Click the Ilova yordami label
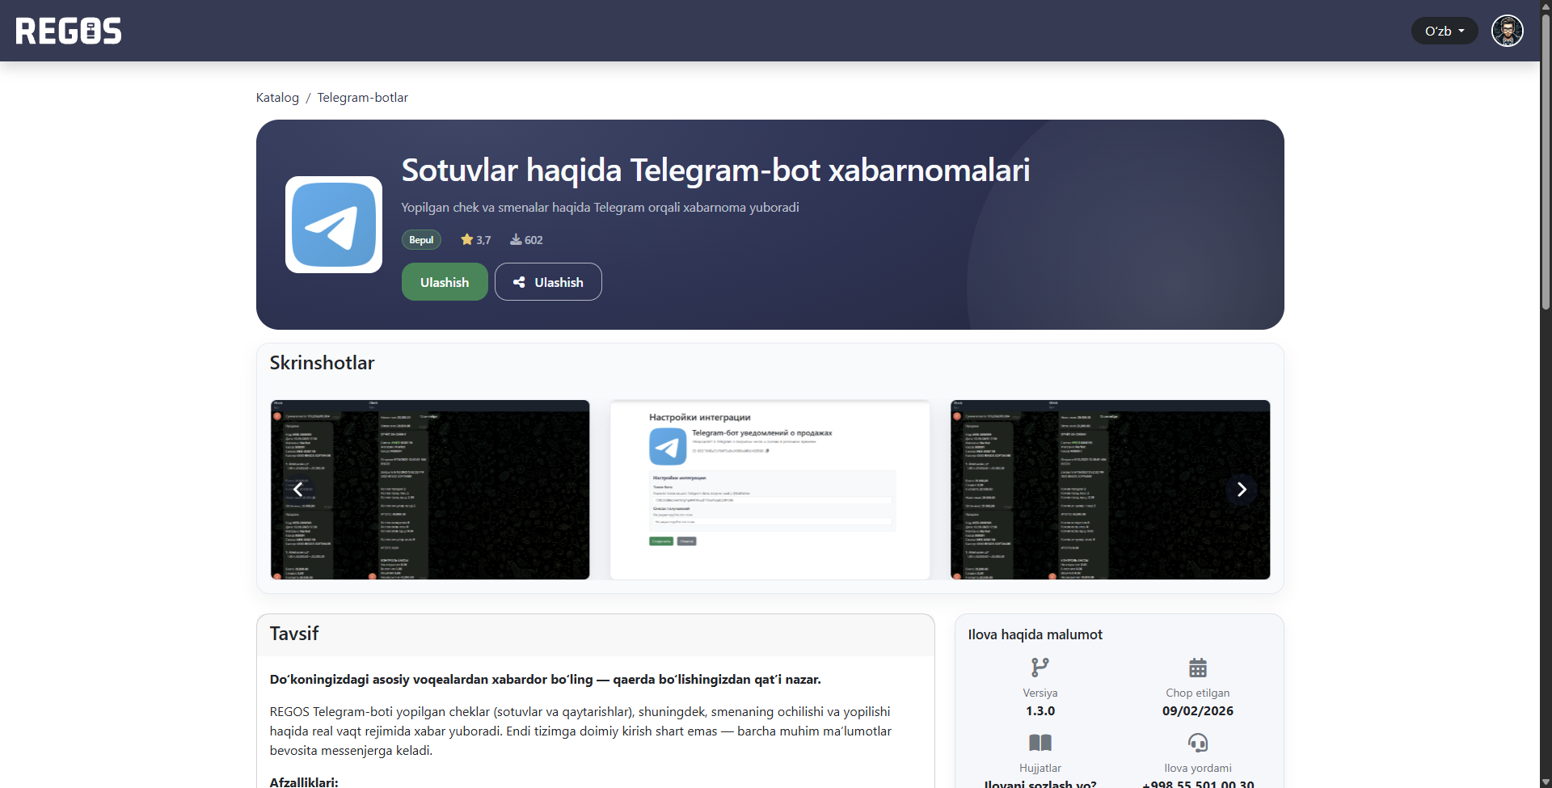 click(x=1198, y=768)
